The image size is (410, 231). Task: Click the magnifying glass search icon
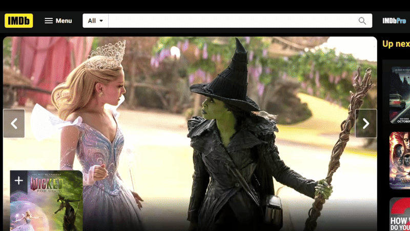point(362,21)
